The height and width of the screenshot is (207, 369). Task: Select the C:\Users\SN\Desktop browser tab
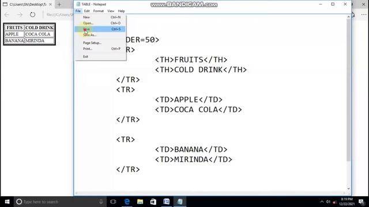pos(27,4)
